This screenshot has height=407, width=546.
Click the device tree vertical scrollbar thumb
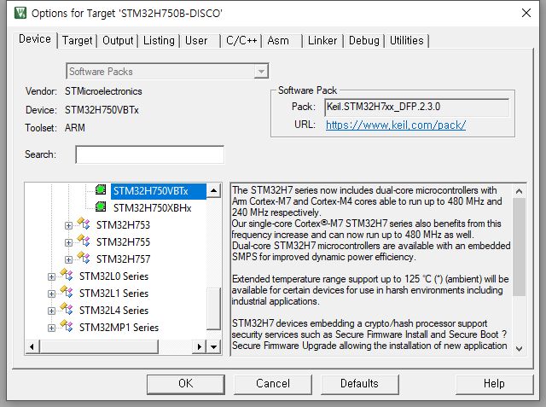click(x=214, y=309)
